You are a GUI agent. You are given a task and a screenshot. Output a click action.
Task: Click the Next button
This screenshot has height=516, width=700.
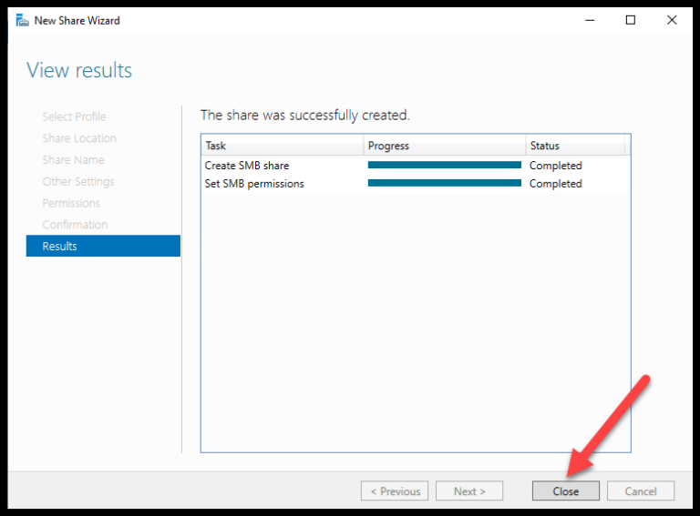coord(469,491)
